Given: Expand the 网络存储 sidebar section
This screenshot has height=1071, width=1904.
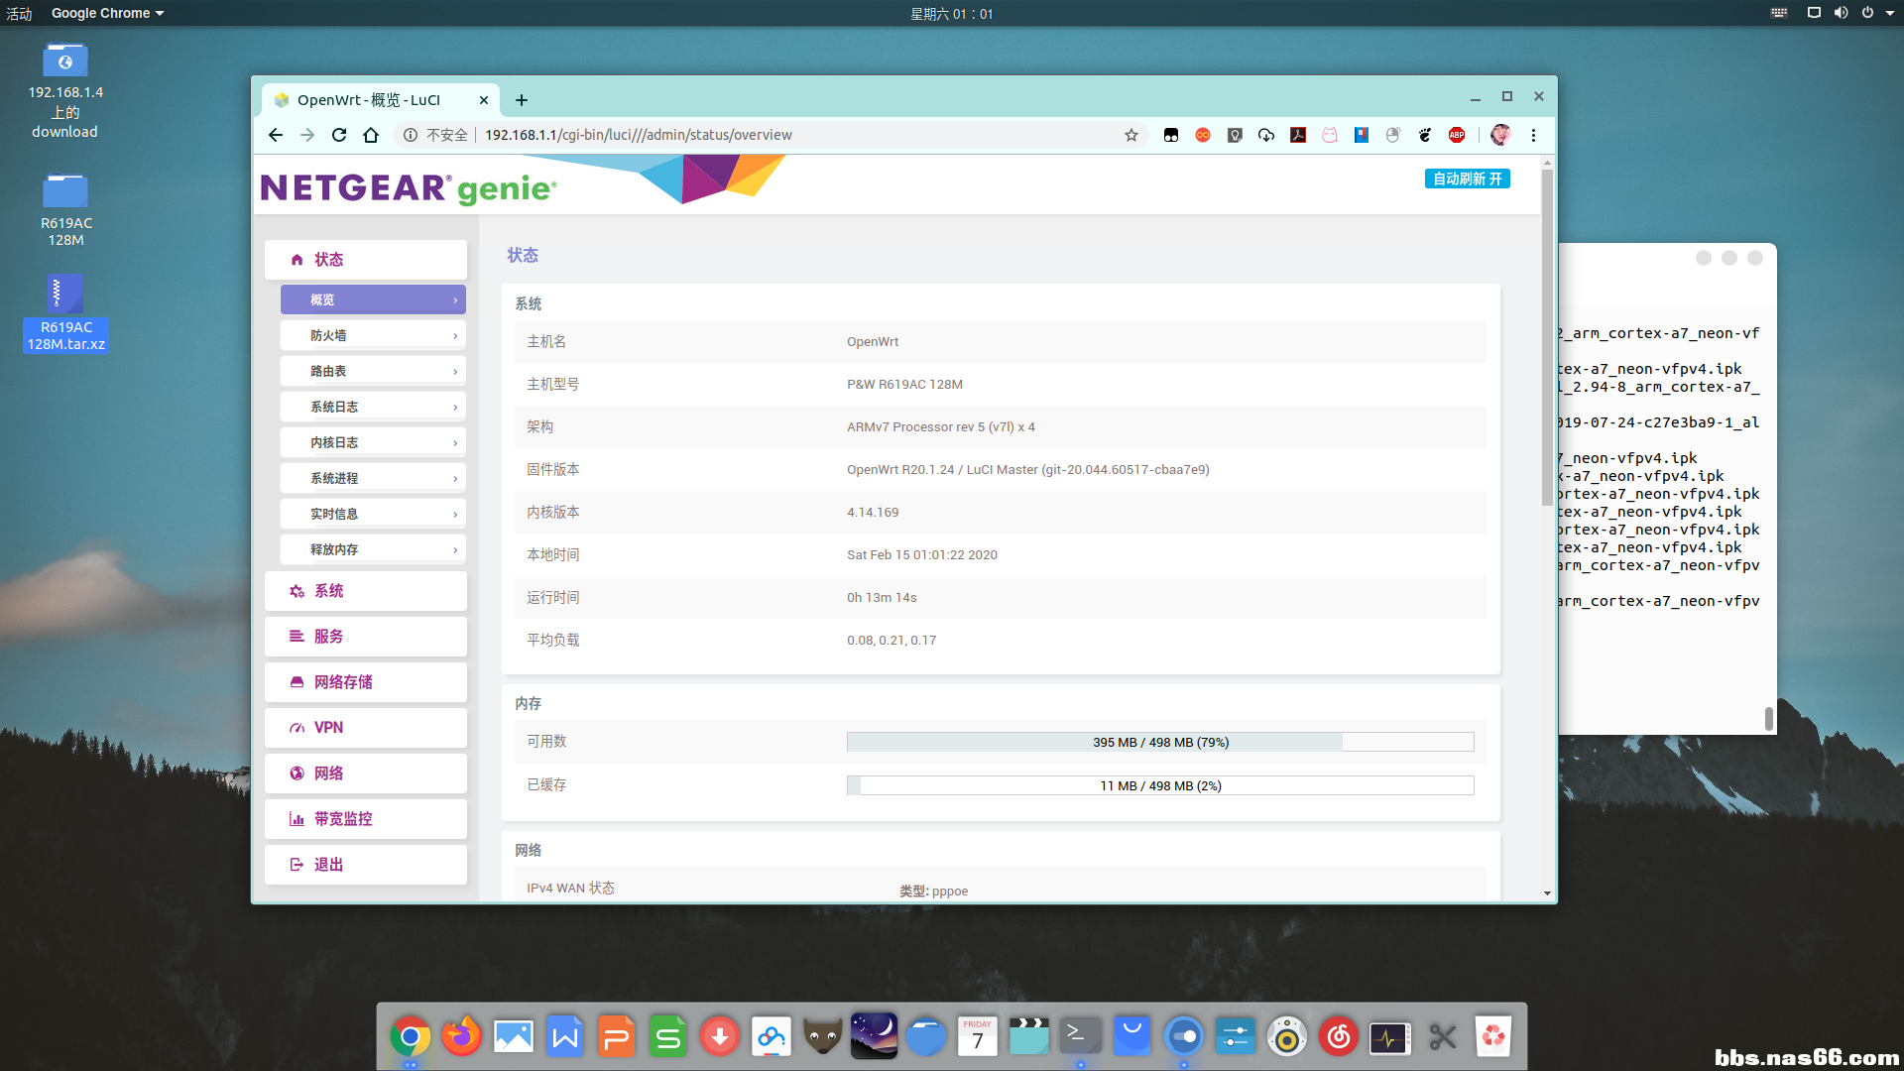Looking at the screenshot, I should pos(366,682).
